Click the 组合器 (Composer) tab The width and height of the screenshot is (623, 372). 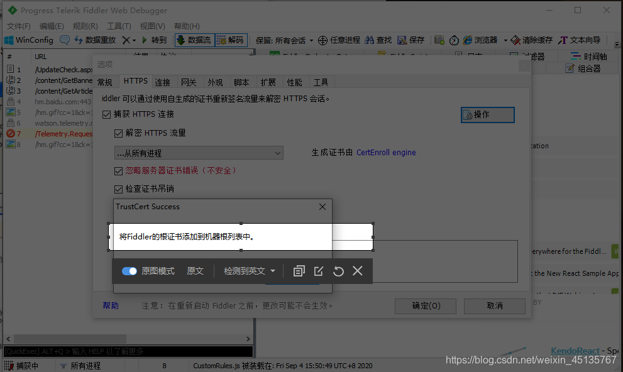[x=583, y=68]
